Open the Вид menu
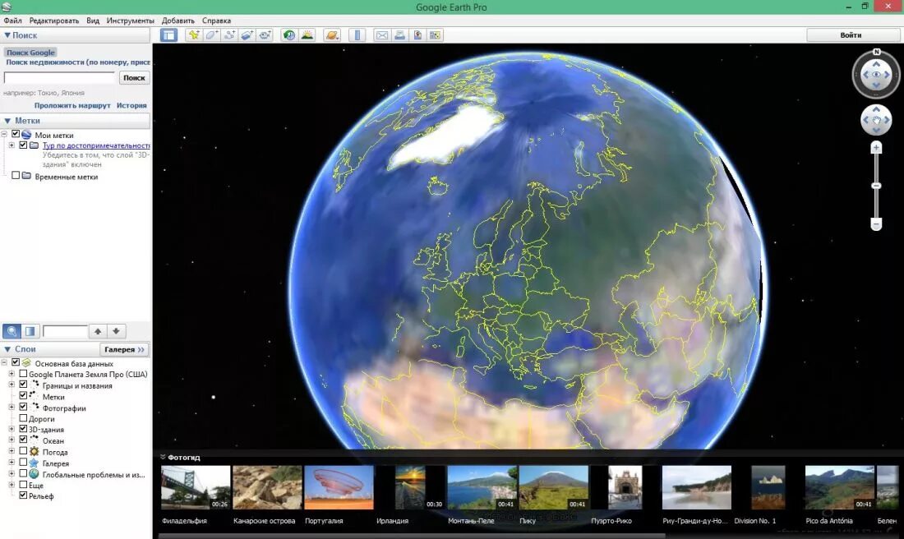Screen dimensions: 904x539 [93, 21]
